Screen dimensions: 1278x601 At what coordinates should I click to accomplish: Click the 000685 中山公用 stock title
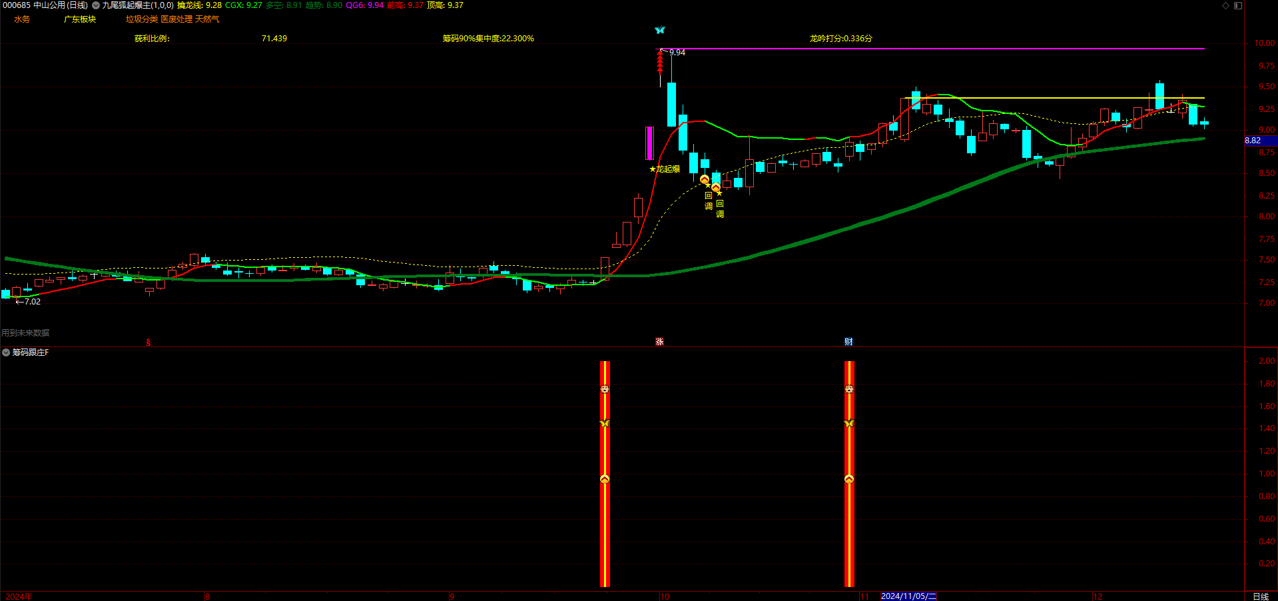(45, 5)
